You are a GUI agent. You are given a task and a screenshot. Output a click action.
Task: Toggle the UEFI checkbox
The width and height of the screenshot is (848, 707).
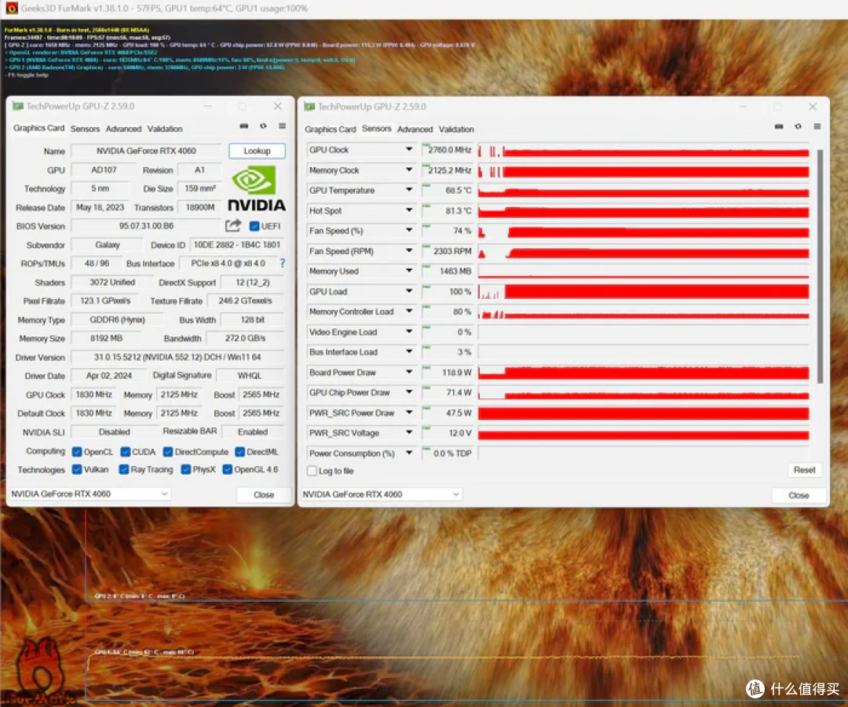pos(254,226)
